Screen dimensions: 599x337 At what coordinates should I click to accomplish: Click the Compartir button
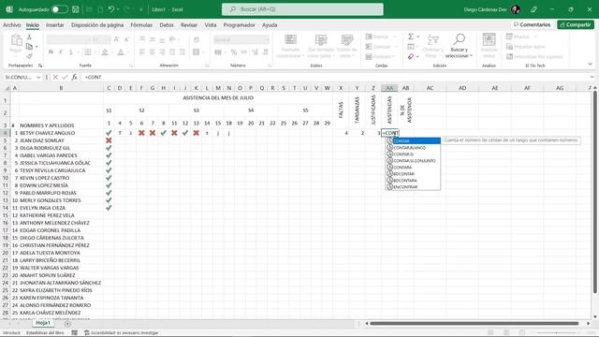[x=576, y=24]
